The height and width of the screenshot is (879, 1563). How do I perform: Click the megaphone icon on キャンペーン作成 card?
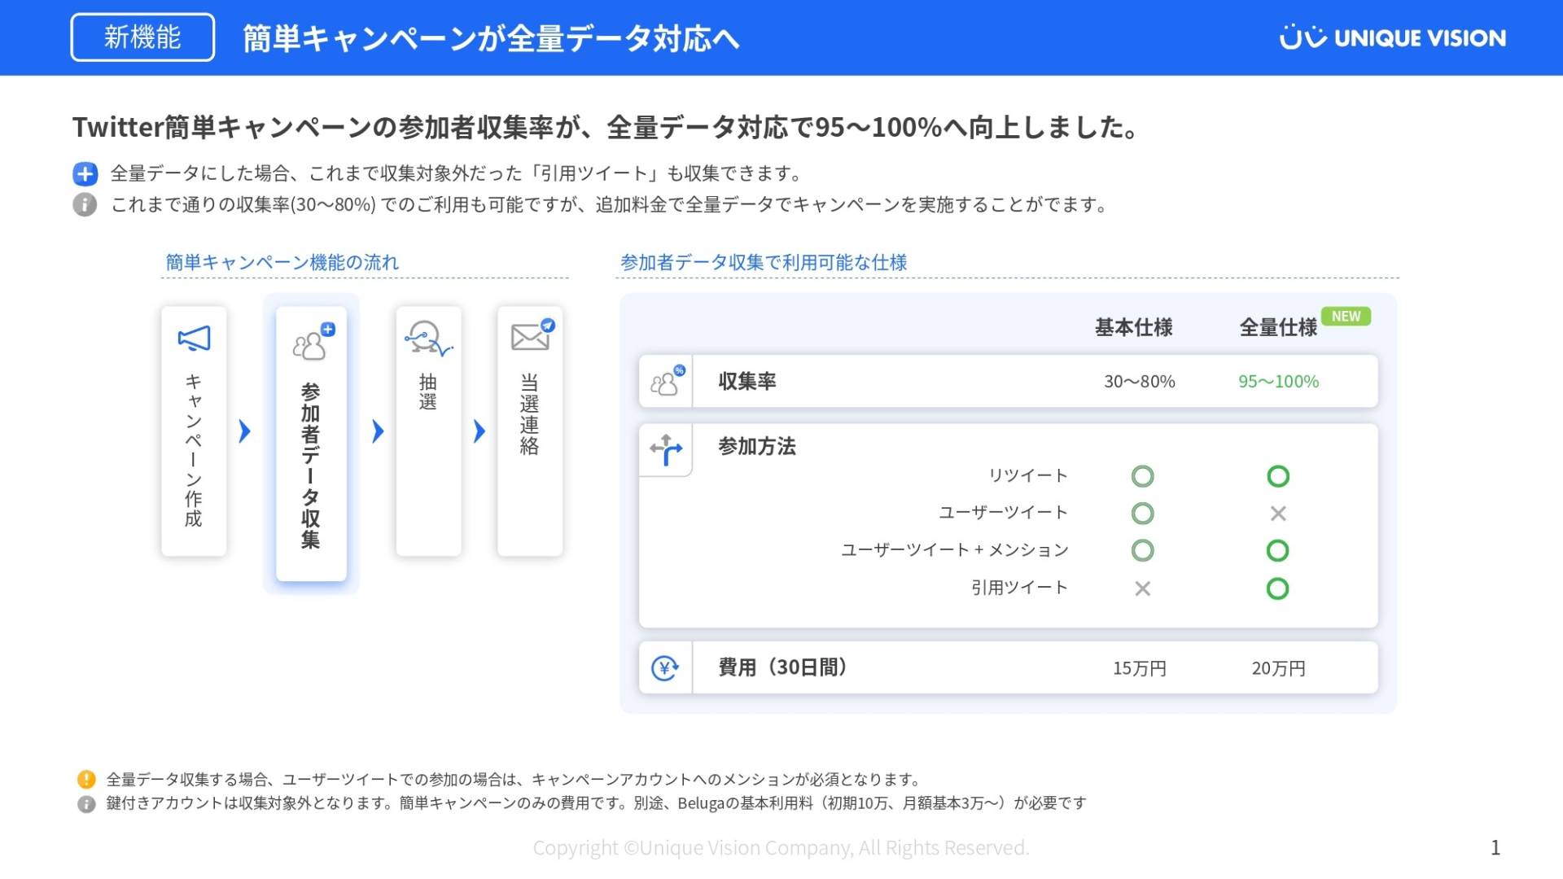pos(194,339)
